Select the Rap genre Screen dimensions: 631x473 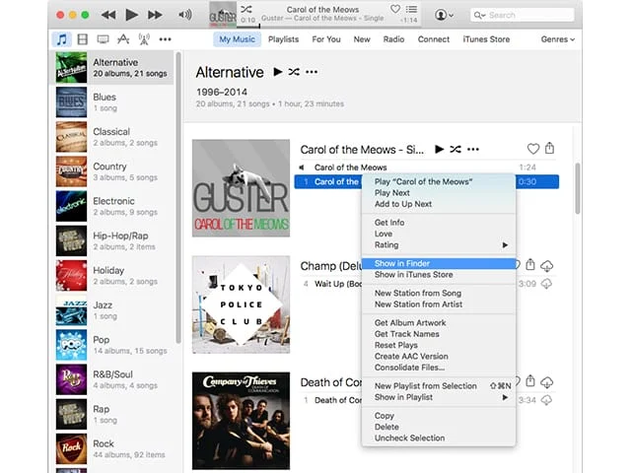coord(111,414)
